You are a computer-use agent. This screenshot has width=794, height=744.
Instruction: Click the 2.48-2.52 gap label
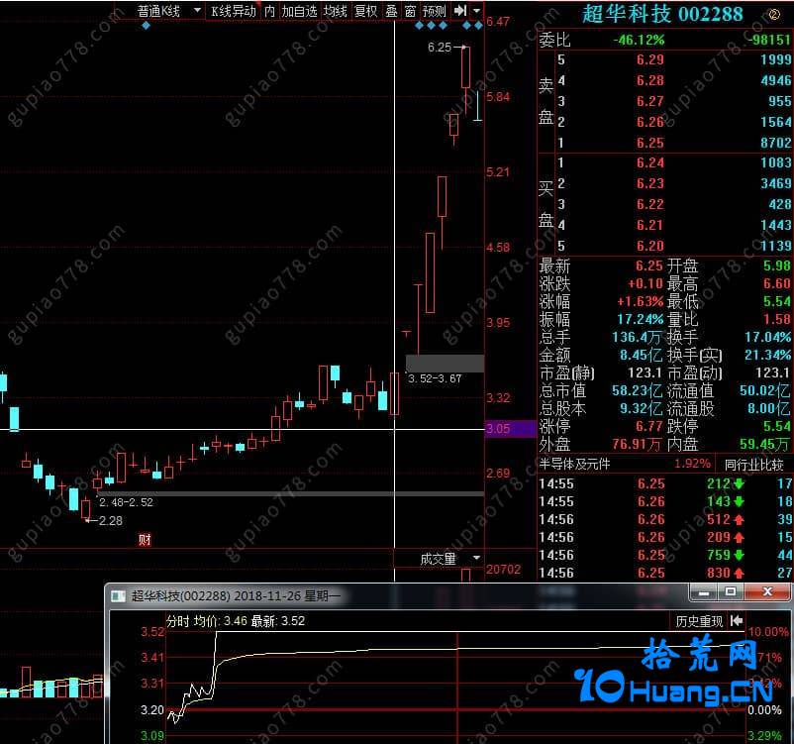point(126,502)
